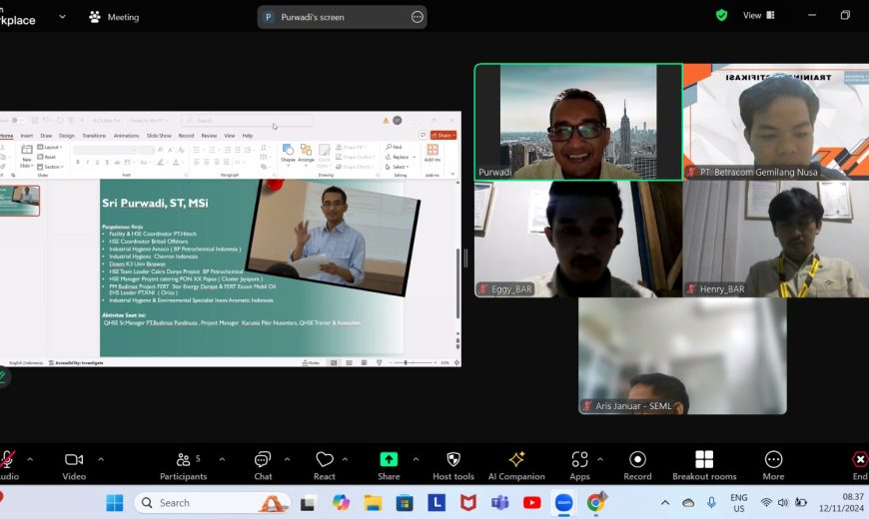This screenshot has width=869, height=519.
Task: Open options for Purwadi's screen
Action: click(x=418, y=17)
